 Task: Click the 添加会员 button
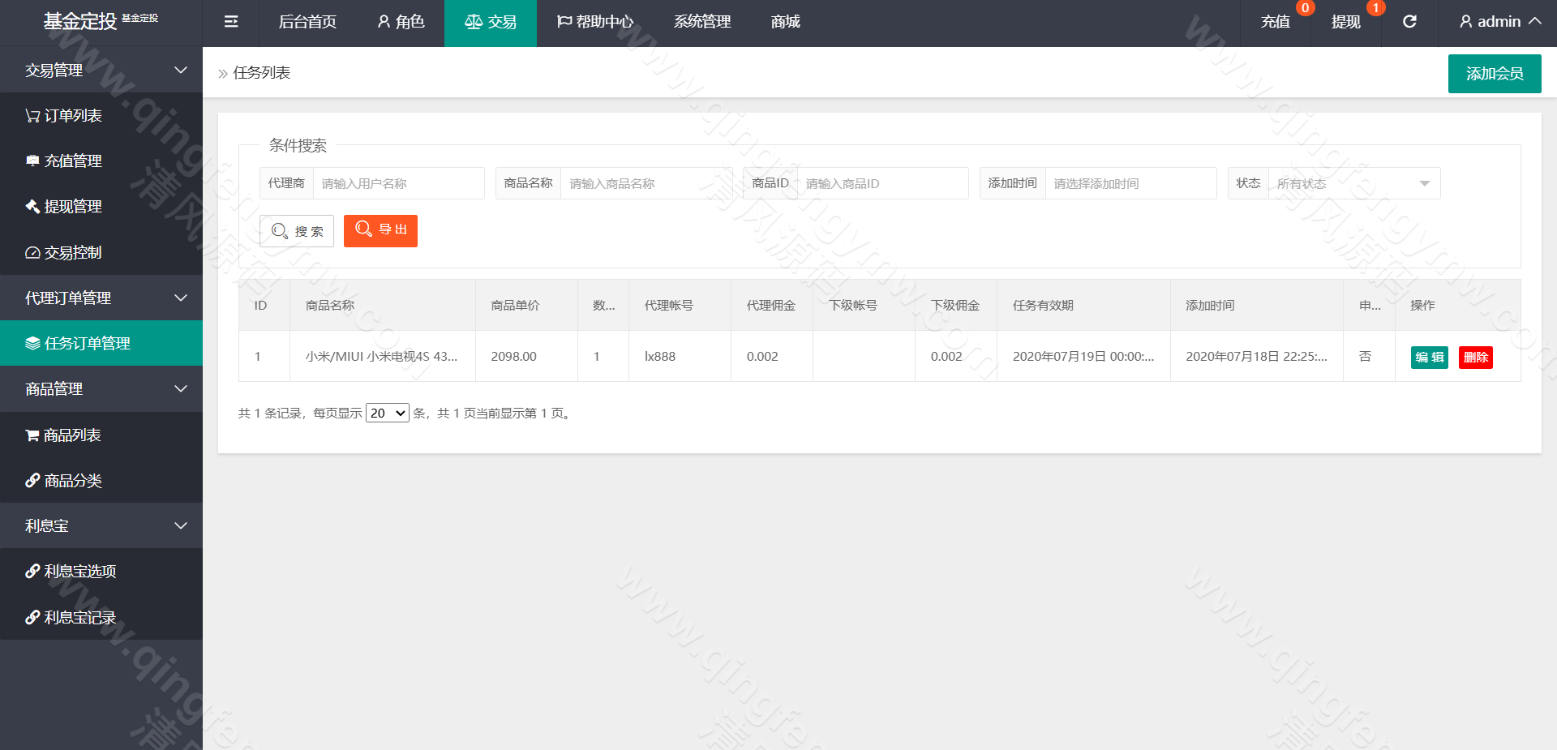coord(1493,73)
